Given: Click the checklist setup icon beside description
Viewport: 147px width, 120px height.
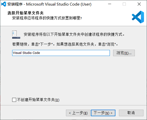Looking at the screenshot, I should [x=16, y=35].
